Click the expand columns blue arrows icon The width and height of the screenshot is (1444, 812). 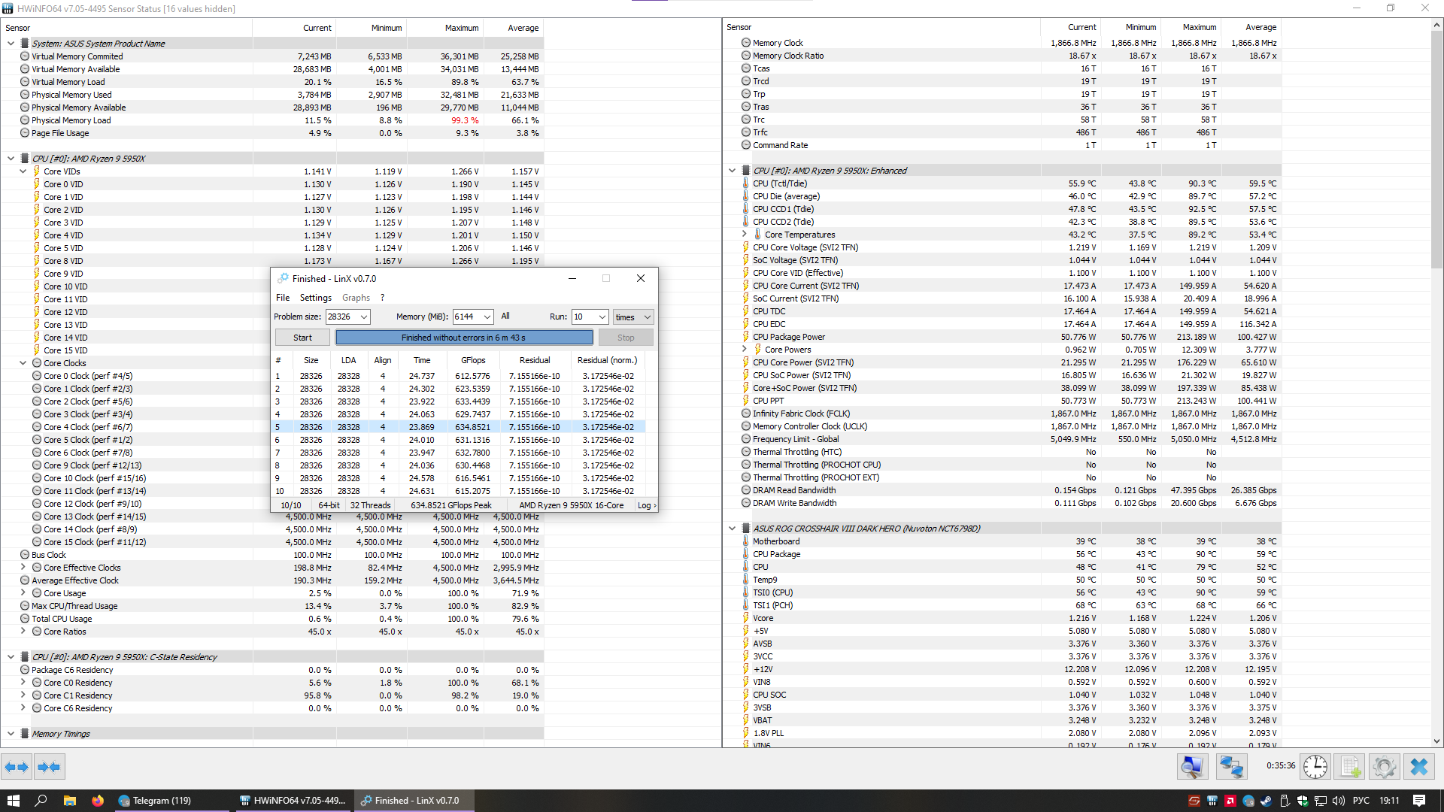tap(17, 767)
